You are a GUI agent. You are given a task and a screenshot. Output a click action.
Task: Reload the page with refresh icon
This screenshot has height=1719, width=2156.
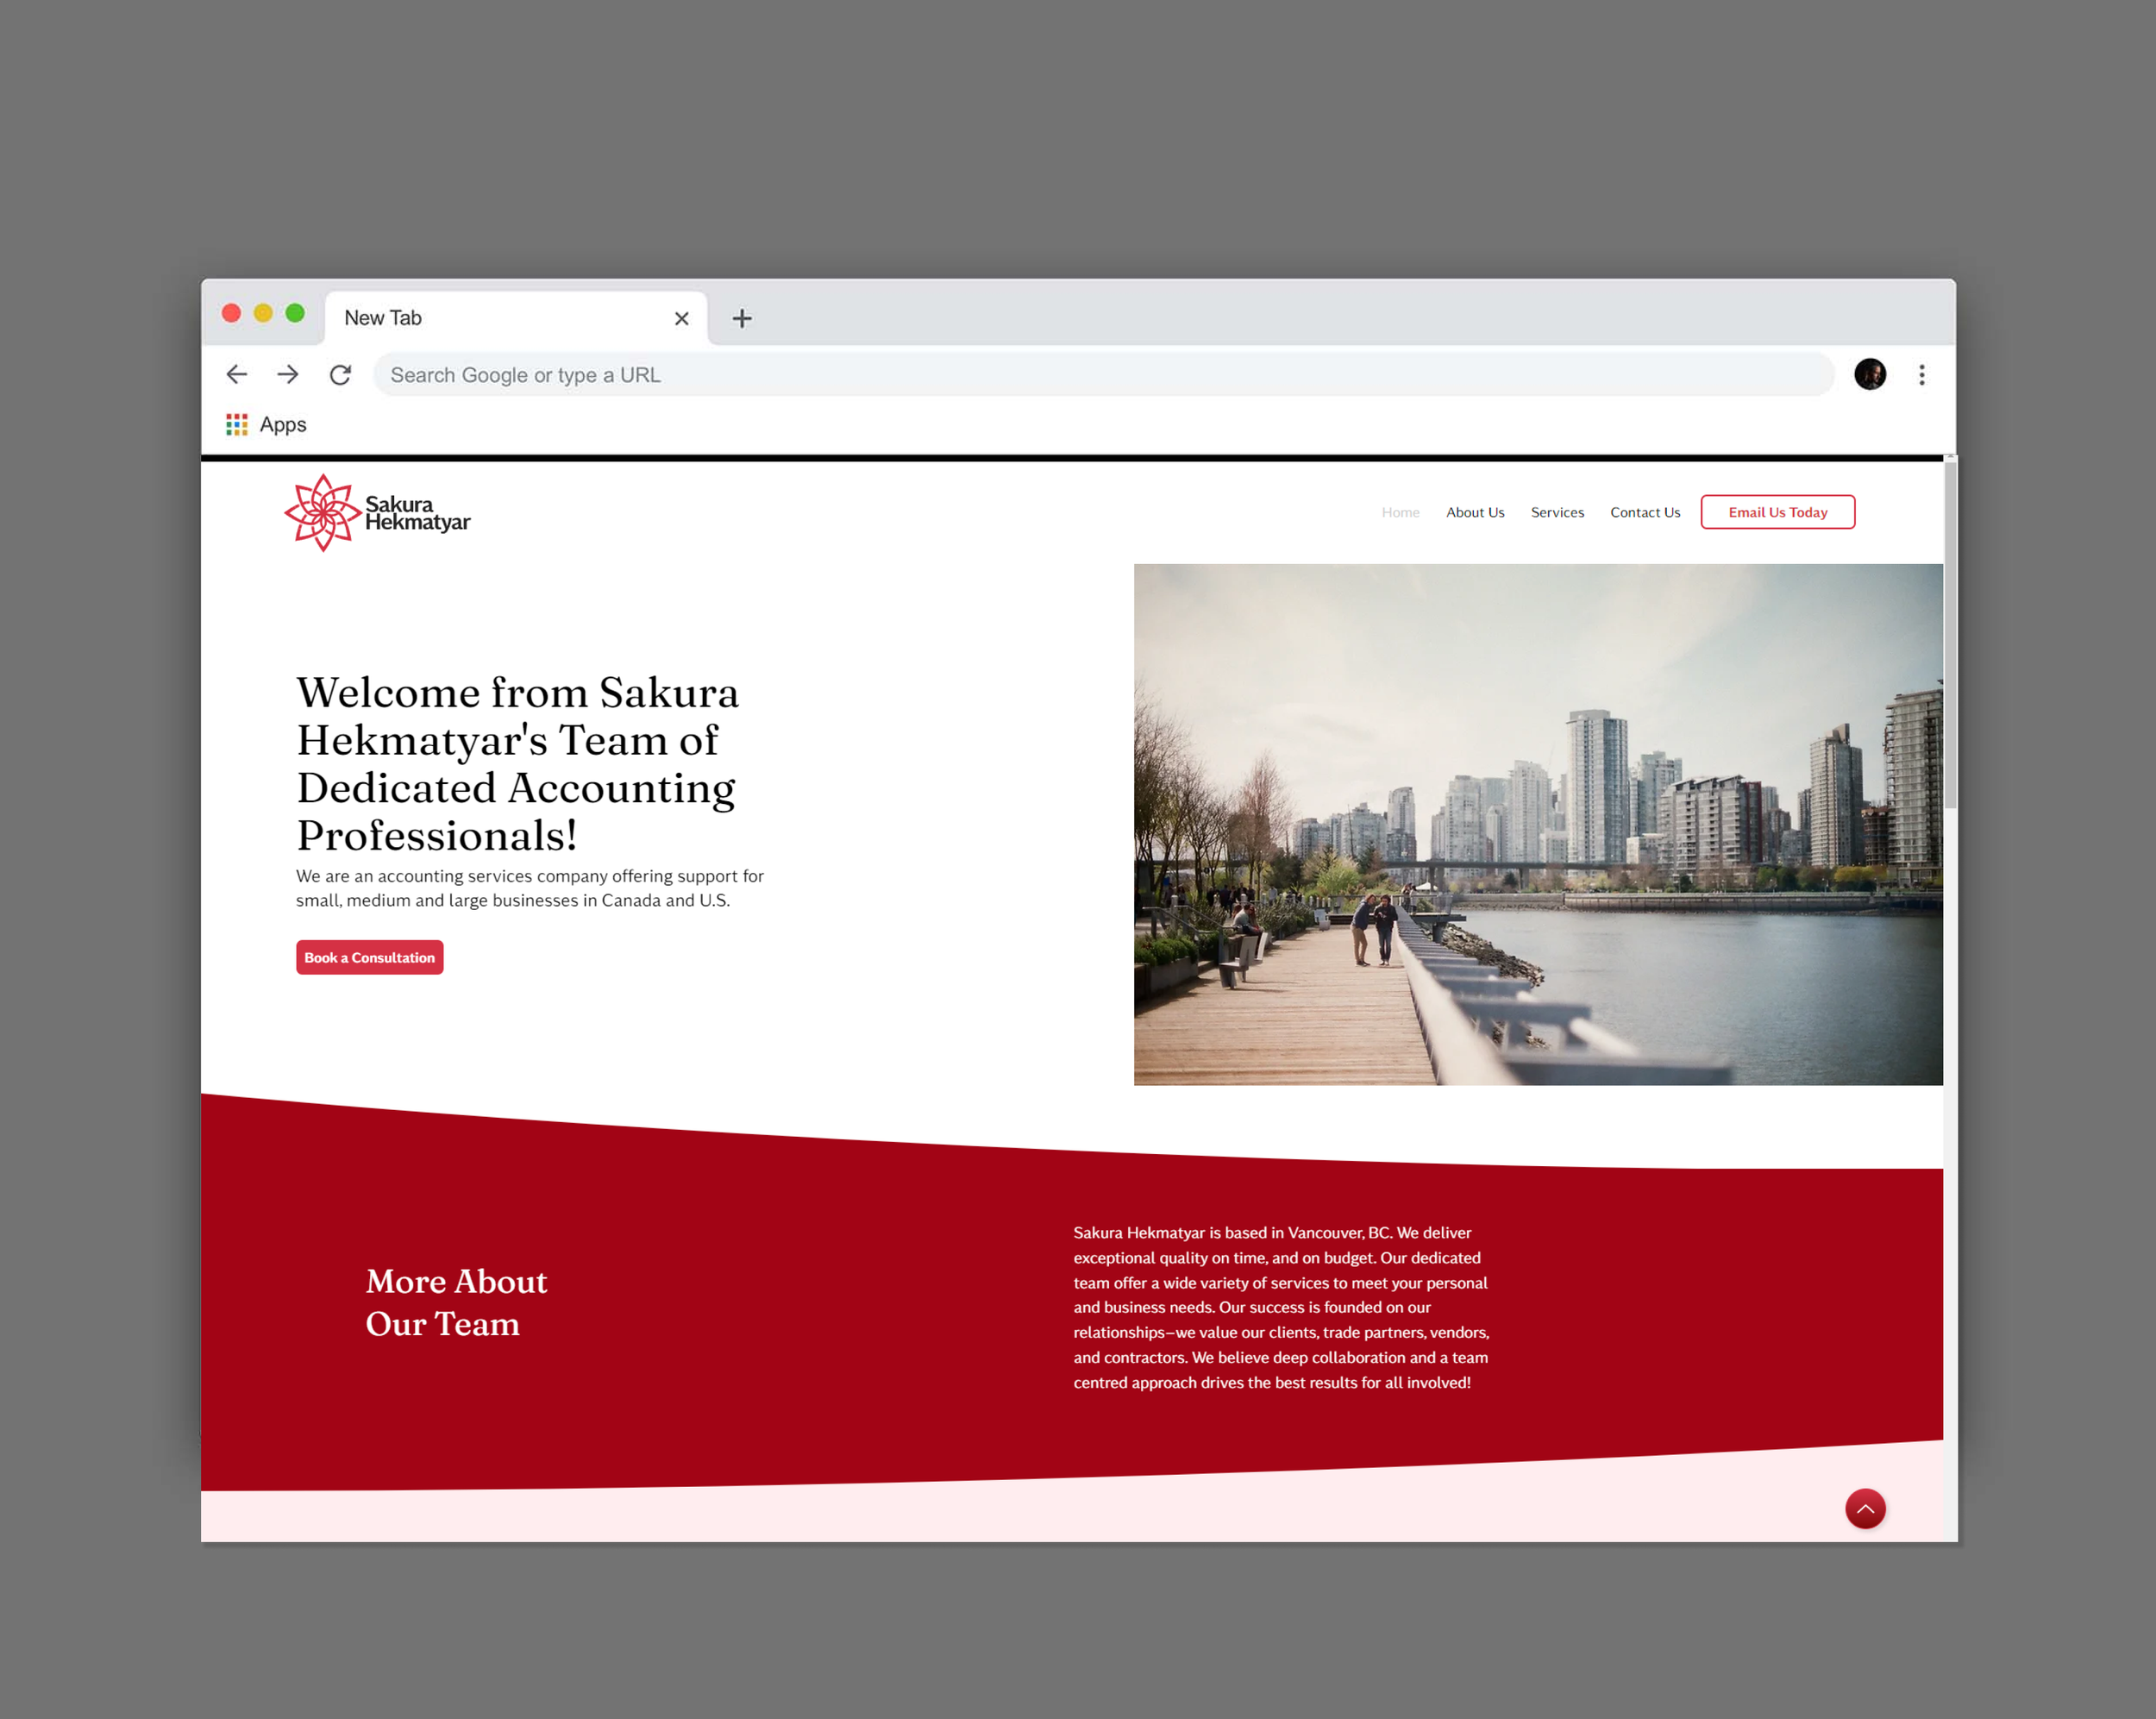click(x=340, y=375)
